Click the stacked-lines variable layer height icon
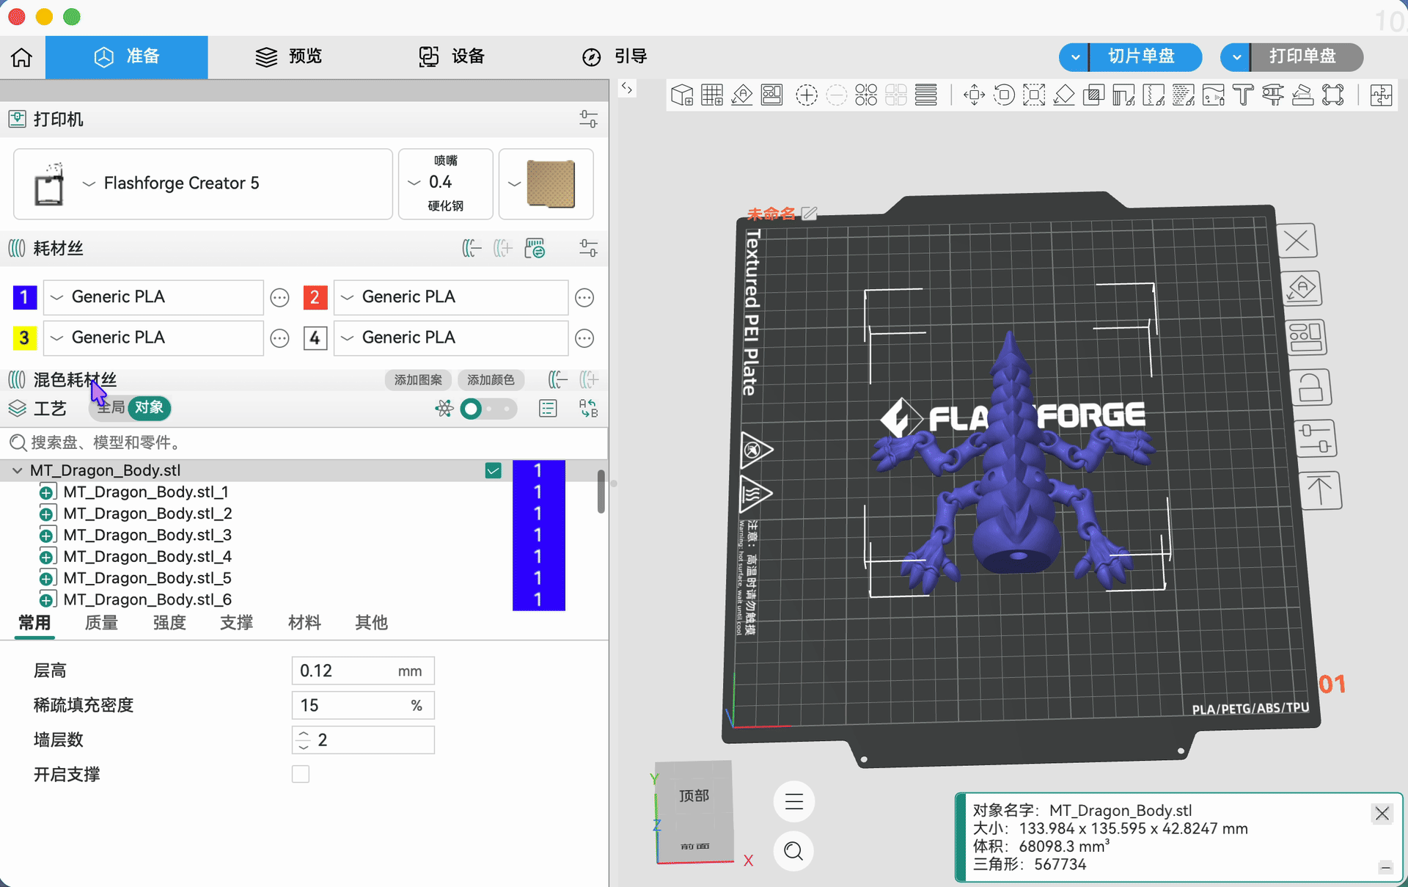This screenshot has height=887, width=1408. (926, 95)
